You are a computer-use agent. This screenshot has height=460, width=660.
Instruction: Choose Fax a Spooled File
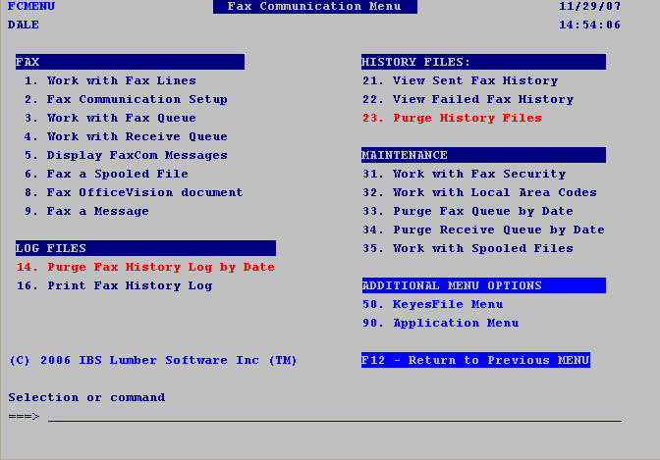coord(106,174)
